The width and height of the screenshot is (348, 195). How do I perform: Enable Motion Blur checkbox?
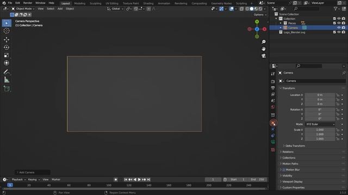pos(284,170)
